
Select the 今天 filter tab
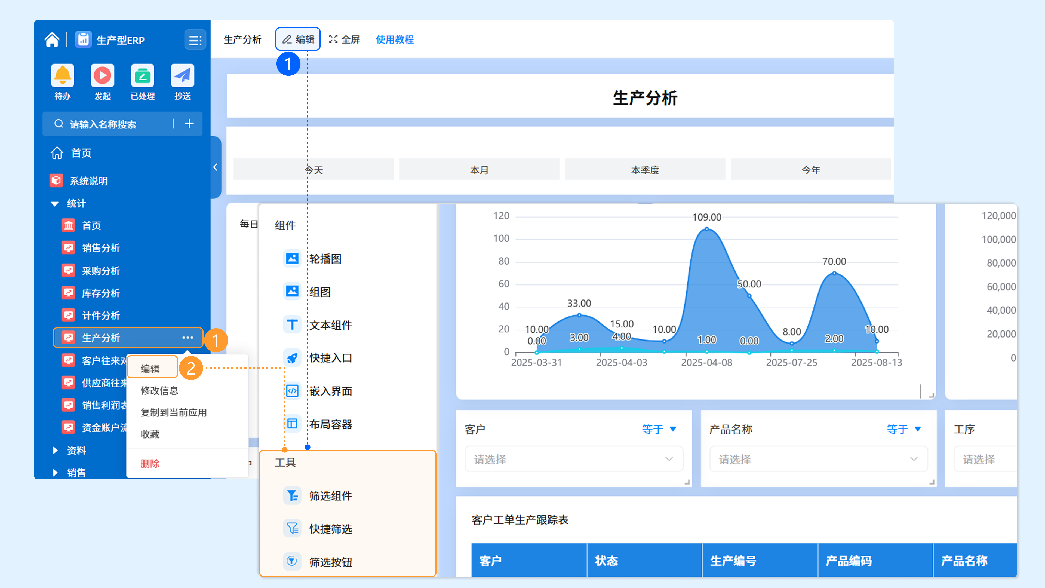coord(313,170)
